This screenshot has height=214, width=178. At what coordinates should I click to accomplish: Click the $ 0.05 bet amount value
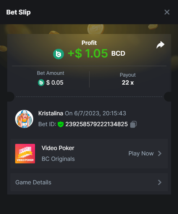(x=55, y=82)
